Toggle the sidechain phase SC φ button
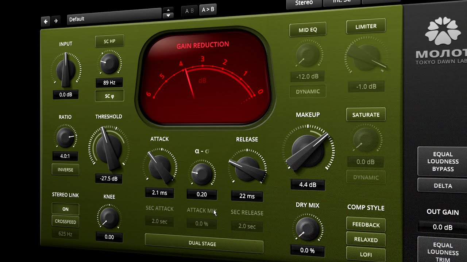 coord(109,96)
